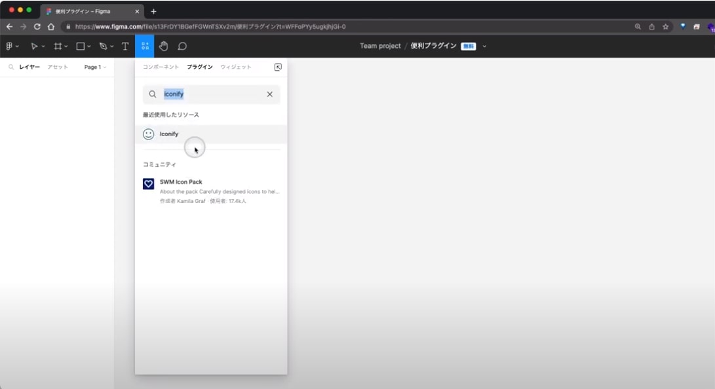
Task: Go back in browser history
Action: coord(10,26)
